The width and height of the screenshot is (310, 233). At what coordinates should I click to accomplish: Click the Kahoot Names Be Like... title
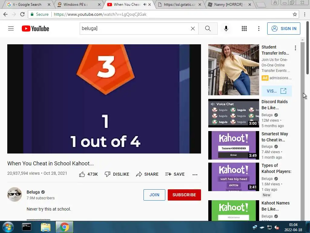[275, 206]
